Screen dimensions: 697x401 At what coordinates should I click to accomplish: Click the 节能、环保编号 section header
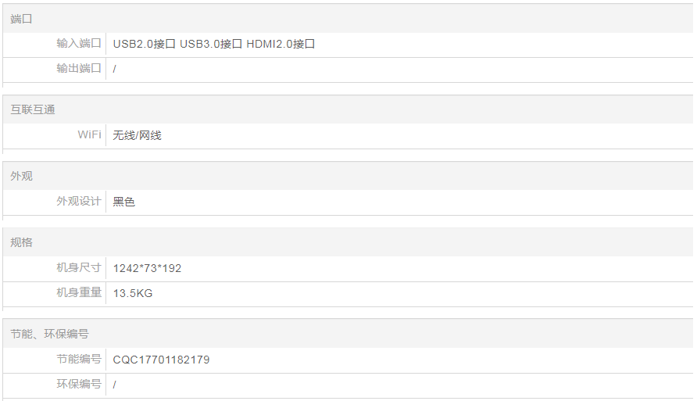pos(49,334)
